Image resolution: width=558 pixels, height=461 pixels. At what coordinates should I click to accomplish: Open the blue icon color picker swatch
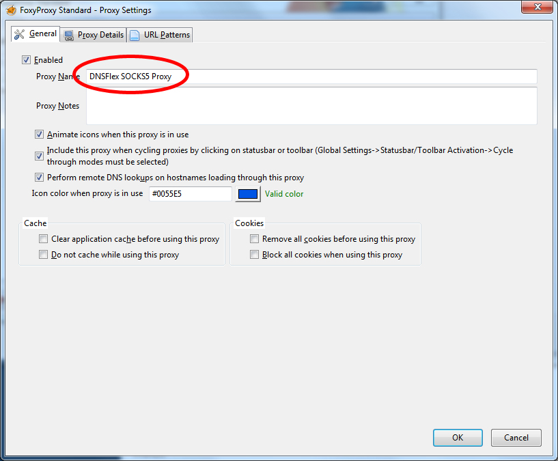(x=248, y=194)
